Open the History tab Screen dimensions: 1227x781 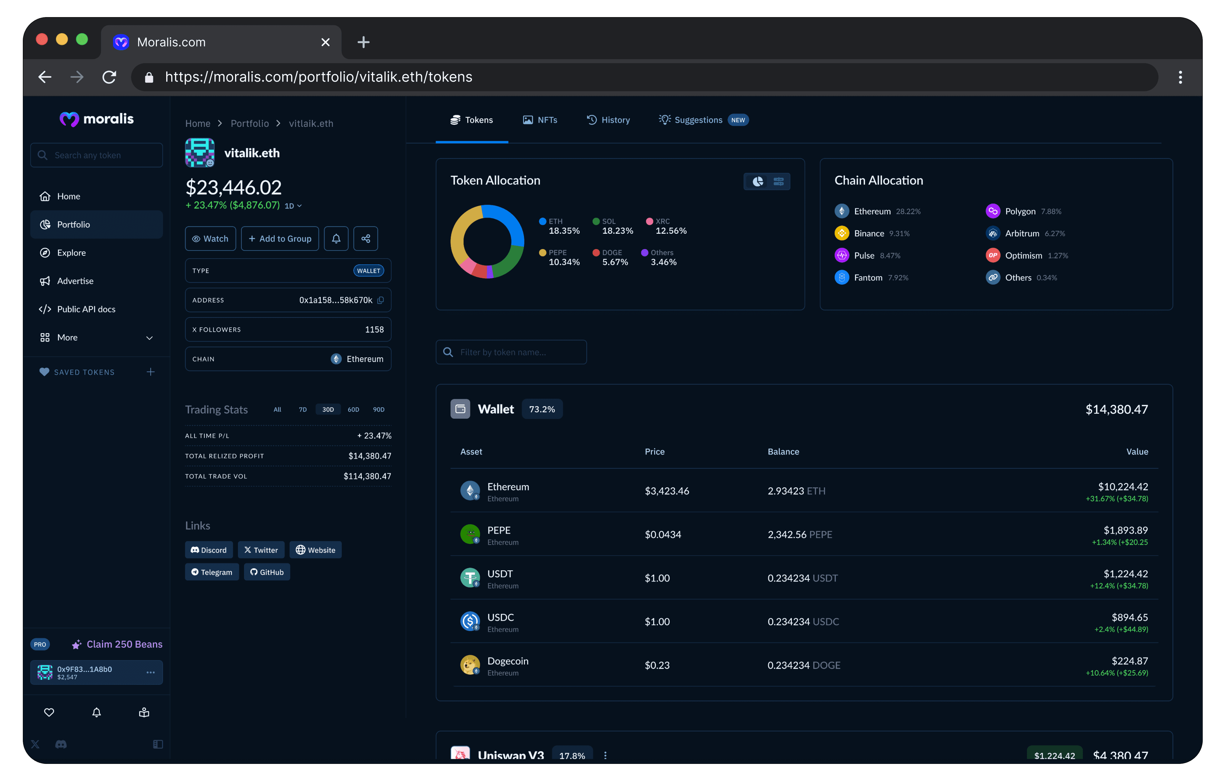pos(609,120)
